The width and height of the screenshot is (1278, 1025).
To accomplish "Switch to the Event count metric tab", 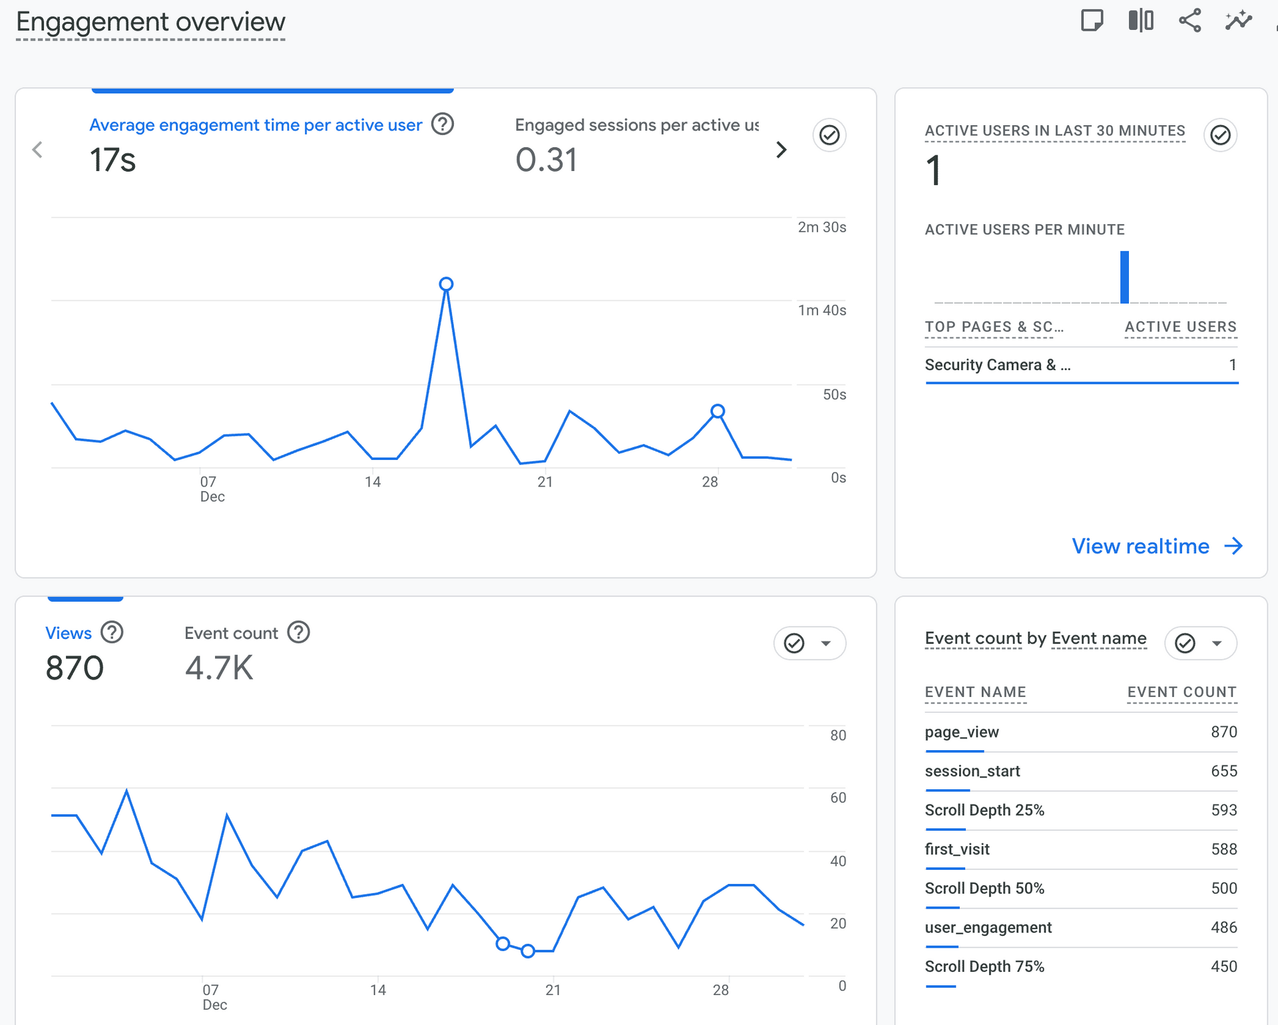I will tap(231, 633).
